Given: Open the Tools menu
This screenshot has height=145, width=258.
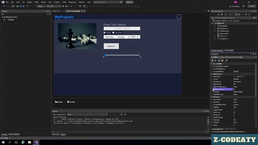Looking at the screenshot, I should tap(64, 2).
